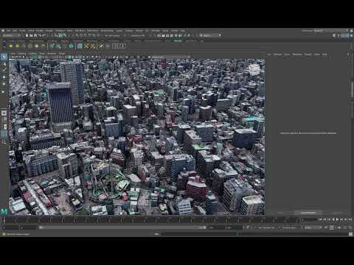Click the white cube object in viewport
The width and height of the screenshot is (354, 265).
pos(254,70)
